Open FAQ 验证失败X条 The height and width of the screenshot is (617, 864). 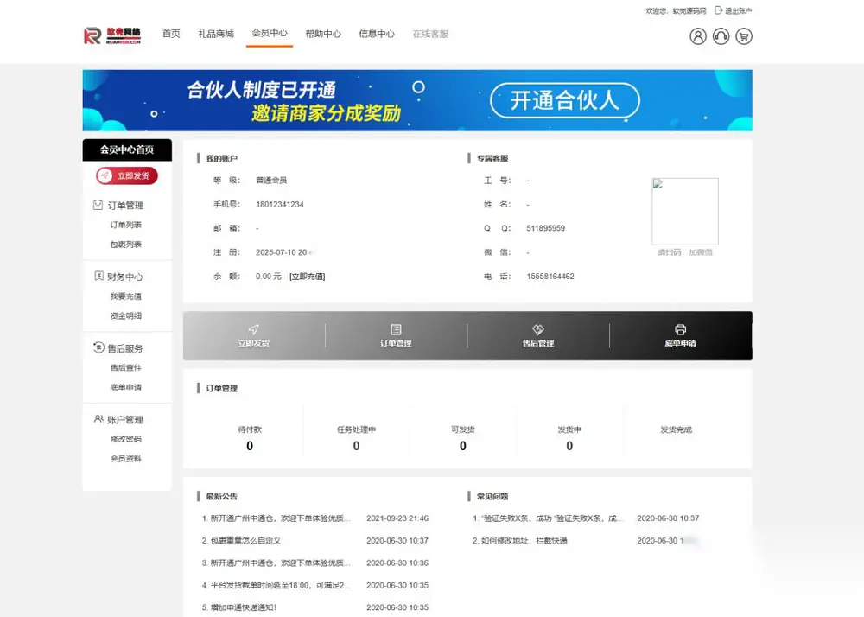[549, 518]
